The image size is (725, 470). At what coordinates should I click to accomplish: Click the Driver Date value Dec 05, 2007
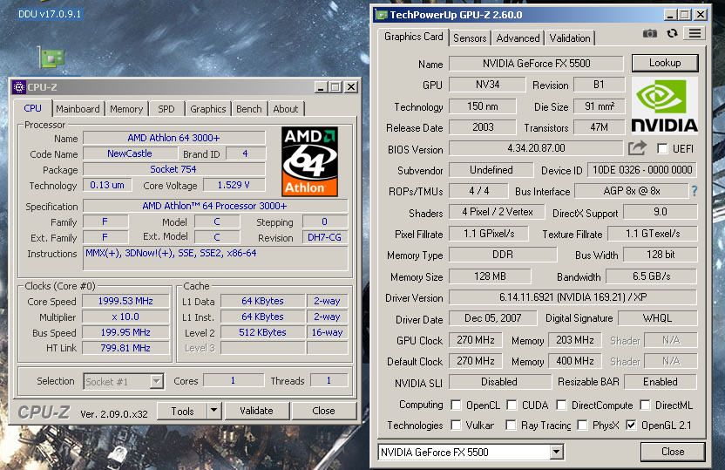point(493,318)
